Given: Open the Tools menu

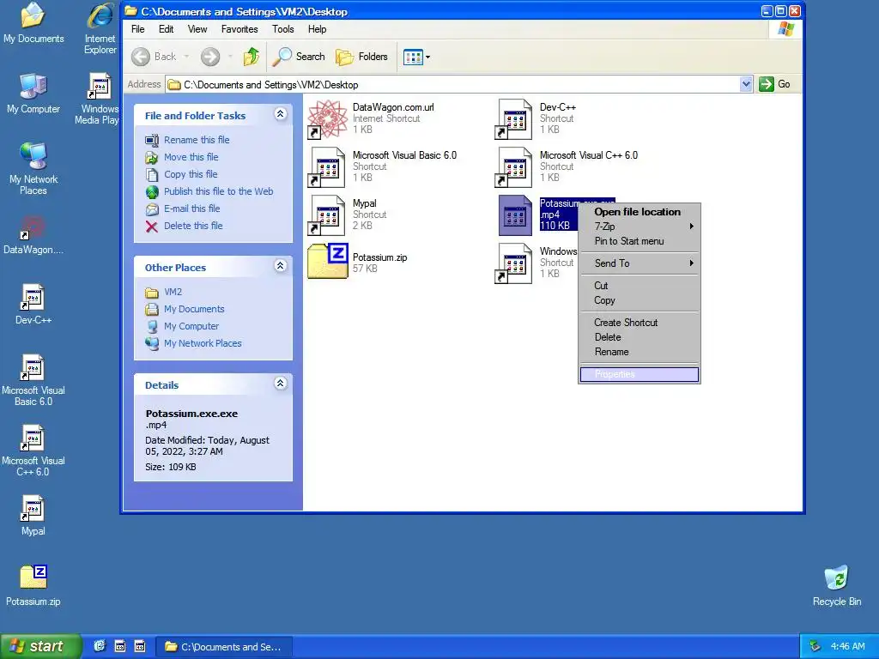Looking at the screenshot, I should coord(283,29).
